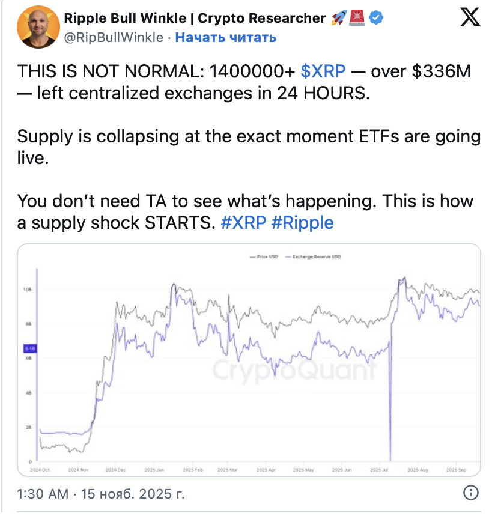This screenshot has width=495, height=519.
Task: Click the "Начать читать" follow link
Action: tap(225, 37)
